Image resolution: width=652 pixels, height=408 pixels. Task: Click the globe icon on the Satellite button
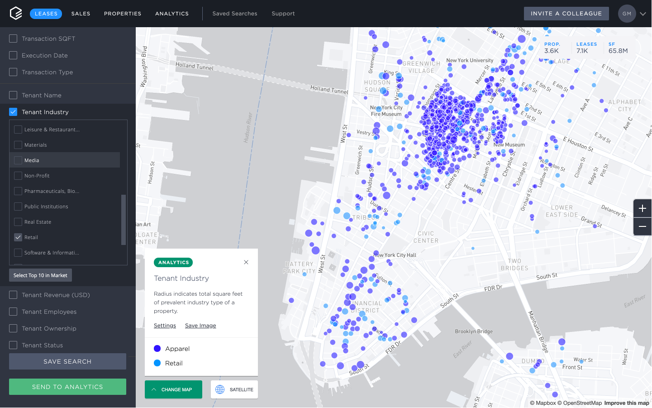[x=220, y=389]
